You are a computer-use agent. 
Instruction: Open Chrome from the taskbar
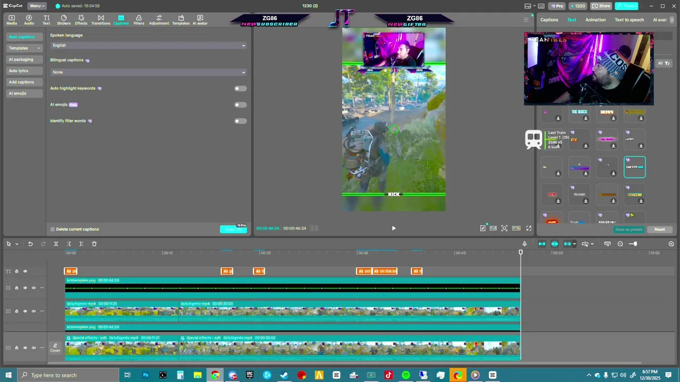pos(215,375)
